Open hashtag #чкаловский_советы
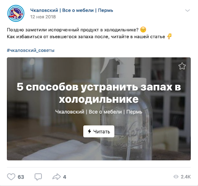 click(31, 50)
